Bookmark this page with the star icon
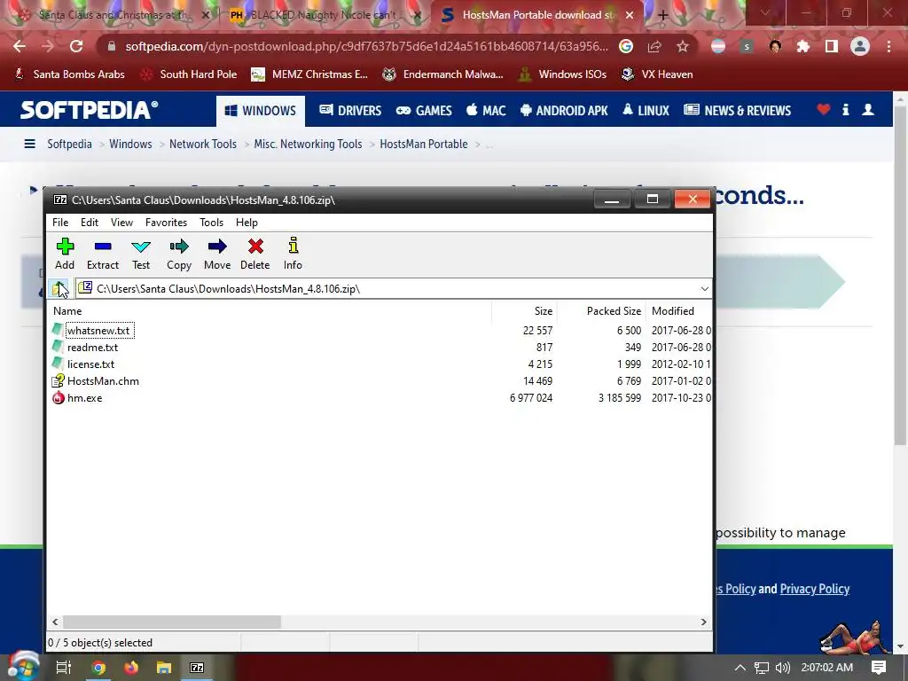Image resolution: width=908 pixels, height=681 pixels. pyautogui.click(x=683, y=46)
